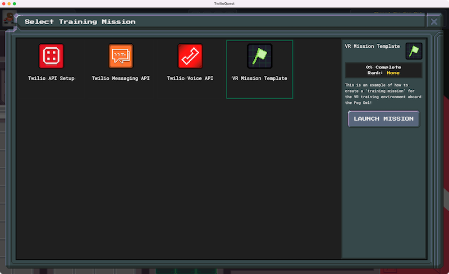449x274 pixels.
Task: Click the macOS yellow minimize button
Action: point(9,4)
